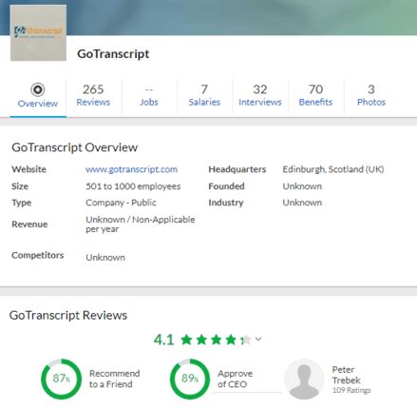Click the CEO avatar placeholder icon
417x409 pixels.
304,380
